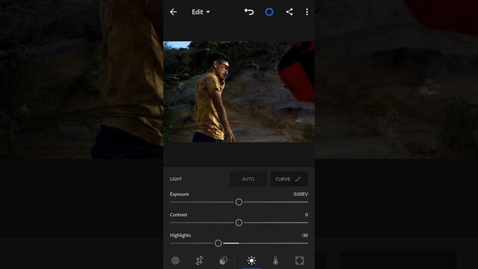This screenshot has width=478, height=269.
Task: Open the CURVE tone curve editor
Action: click(x=289, y=179)
